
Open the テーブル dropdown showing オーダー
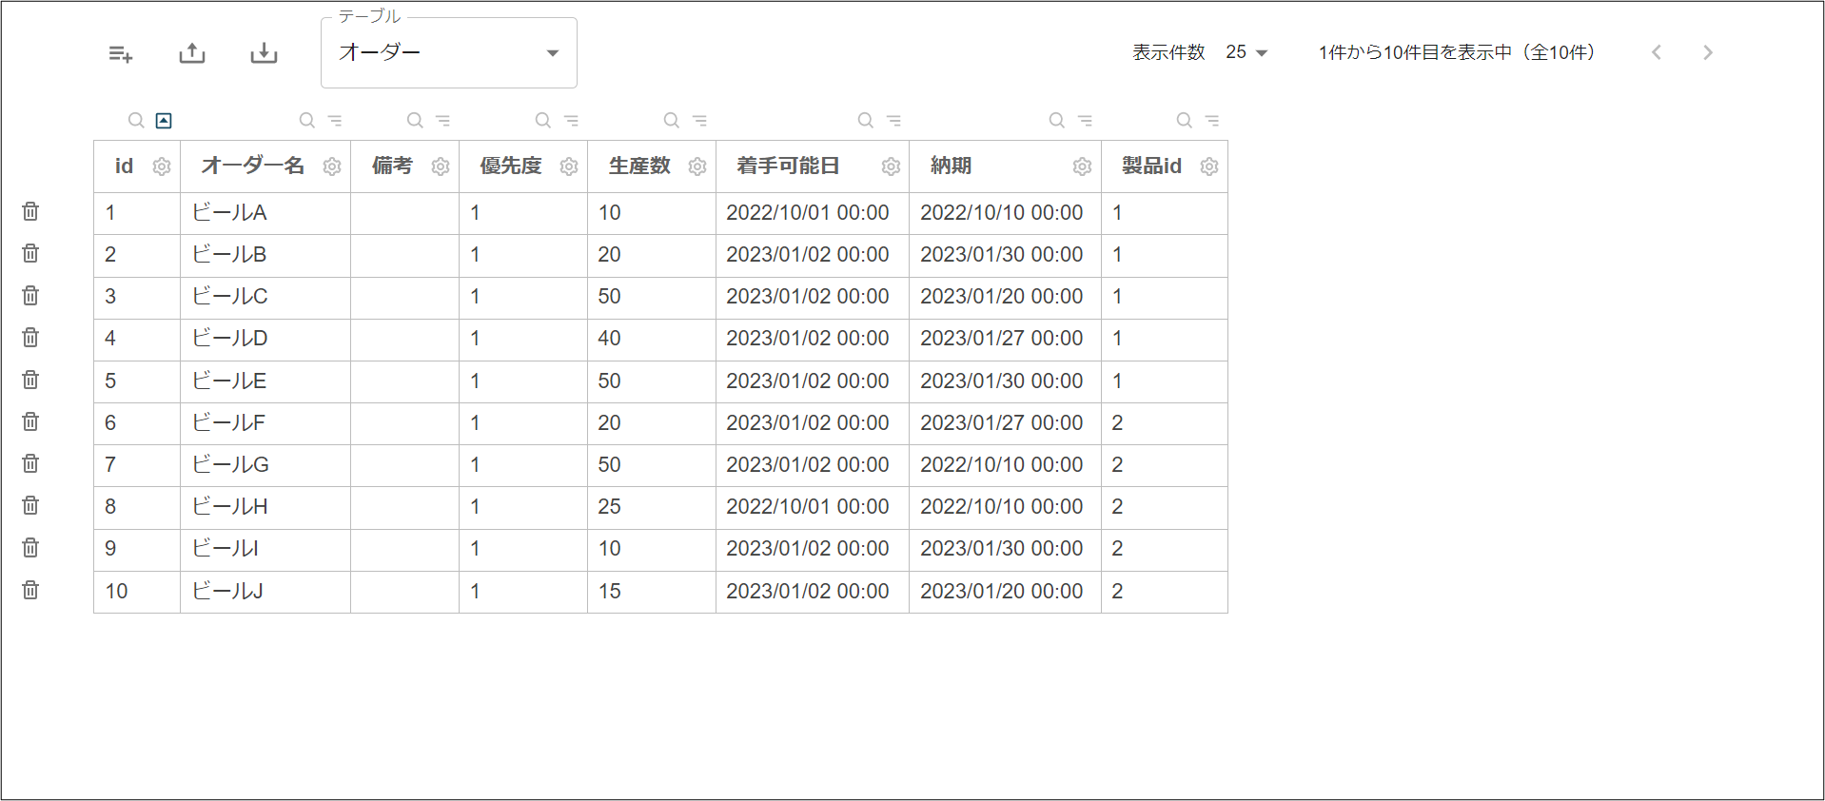[449, 53]
